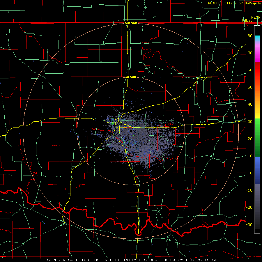262x262 pixels.
Task: Click the -20 value on the dBZ scale
Action: tap(249, 207)
